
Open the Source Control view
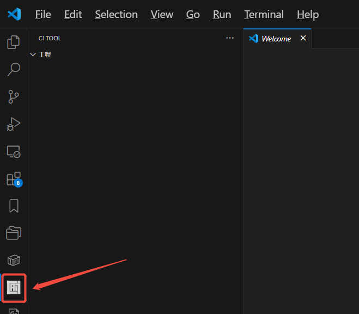tap(14, 97)
